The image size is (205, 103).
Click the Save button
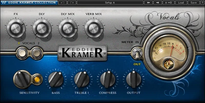coord(193,3)
